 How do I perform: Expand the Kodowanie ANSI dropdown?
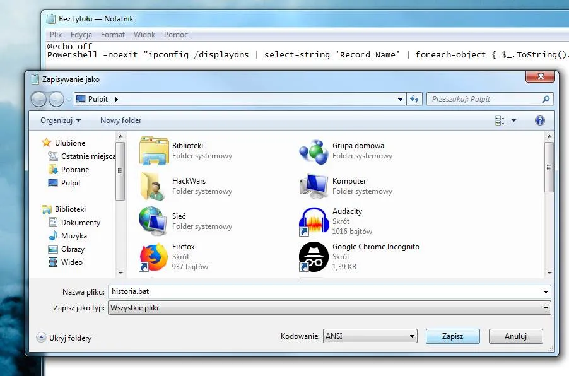(x=370, y=336)
